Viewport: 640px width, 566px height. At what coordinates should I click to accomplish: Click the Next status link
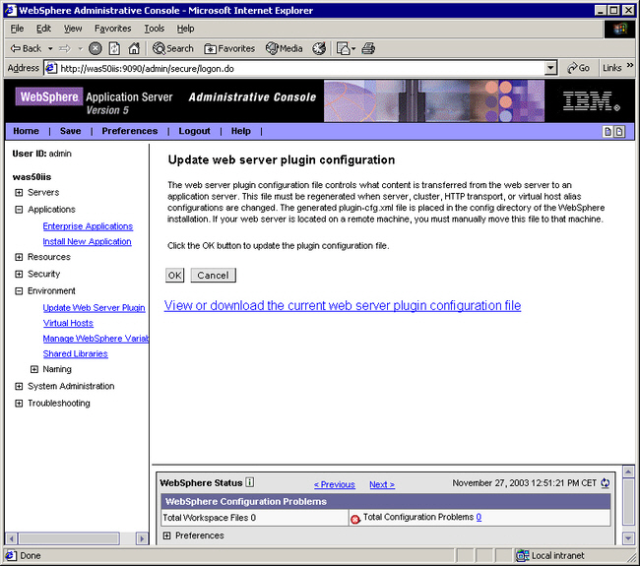point(382,484)
